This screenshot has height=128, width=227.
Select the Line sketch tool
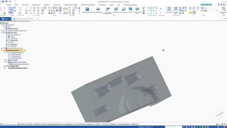[x=26, y=8]
